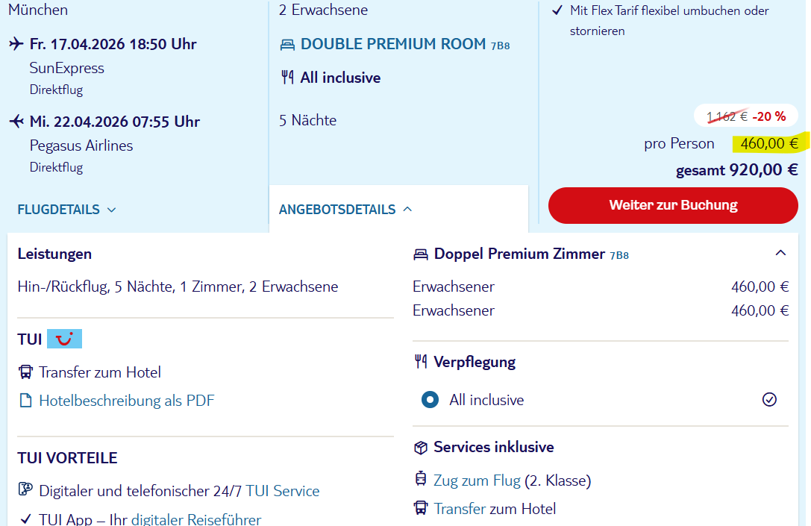Screen dimensions: 811x526
Task: Collapse Doppel Premium Zimmer price breakdown
Action: click(780, 254)
